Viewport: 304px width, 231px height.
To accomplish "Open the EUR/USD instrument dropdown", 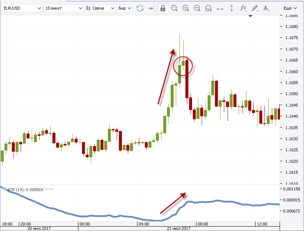I will point(21,8).
